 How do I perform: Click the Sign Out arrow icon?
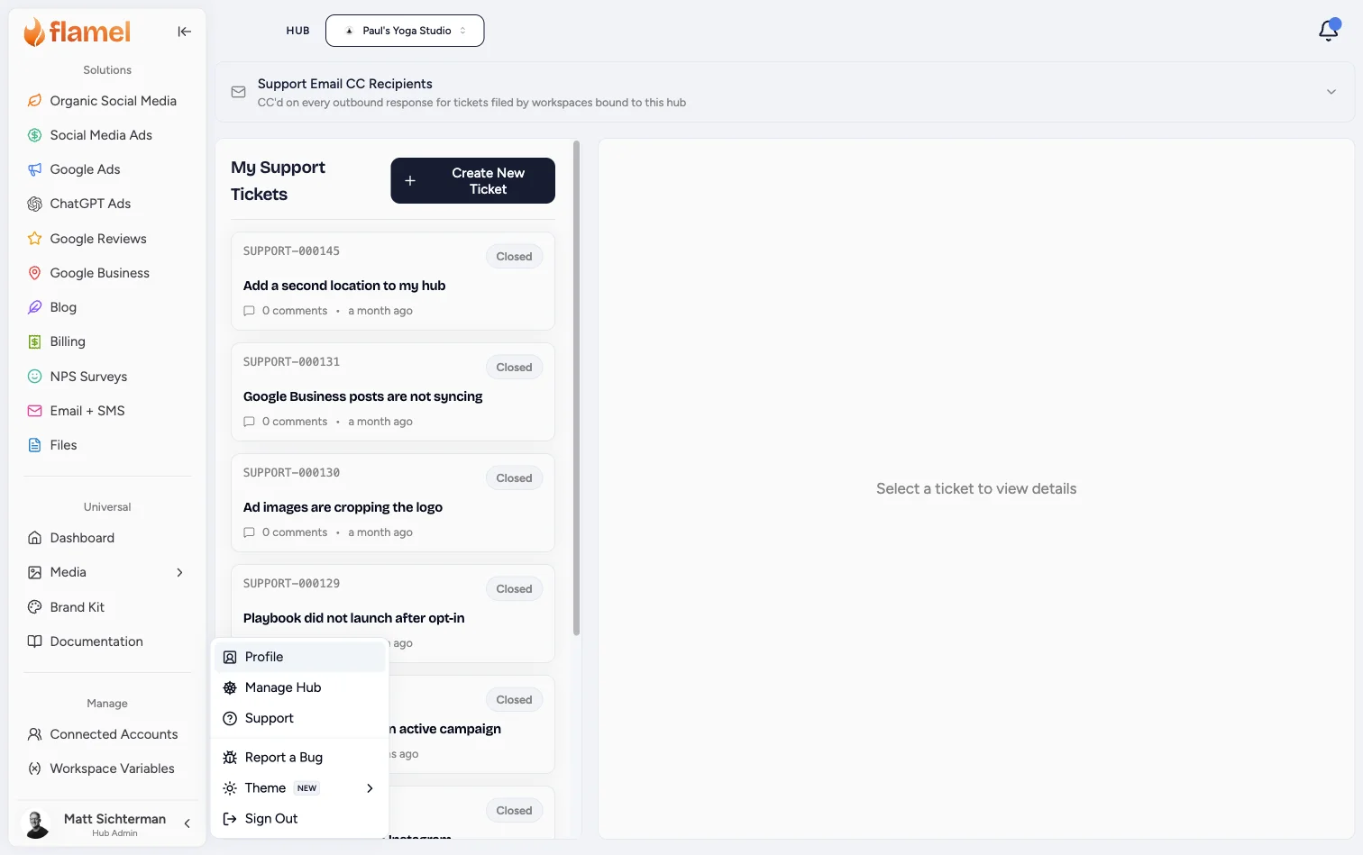[230, 819]
